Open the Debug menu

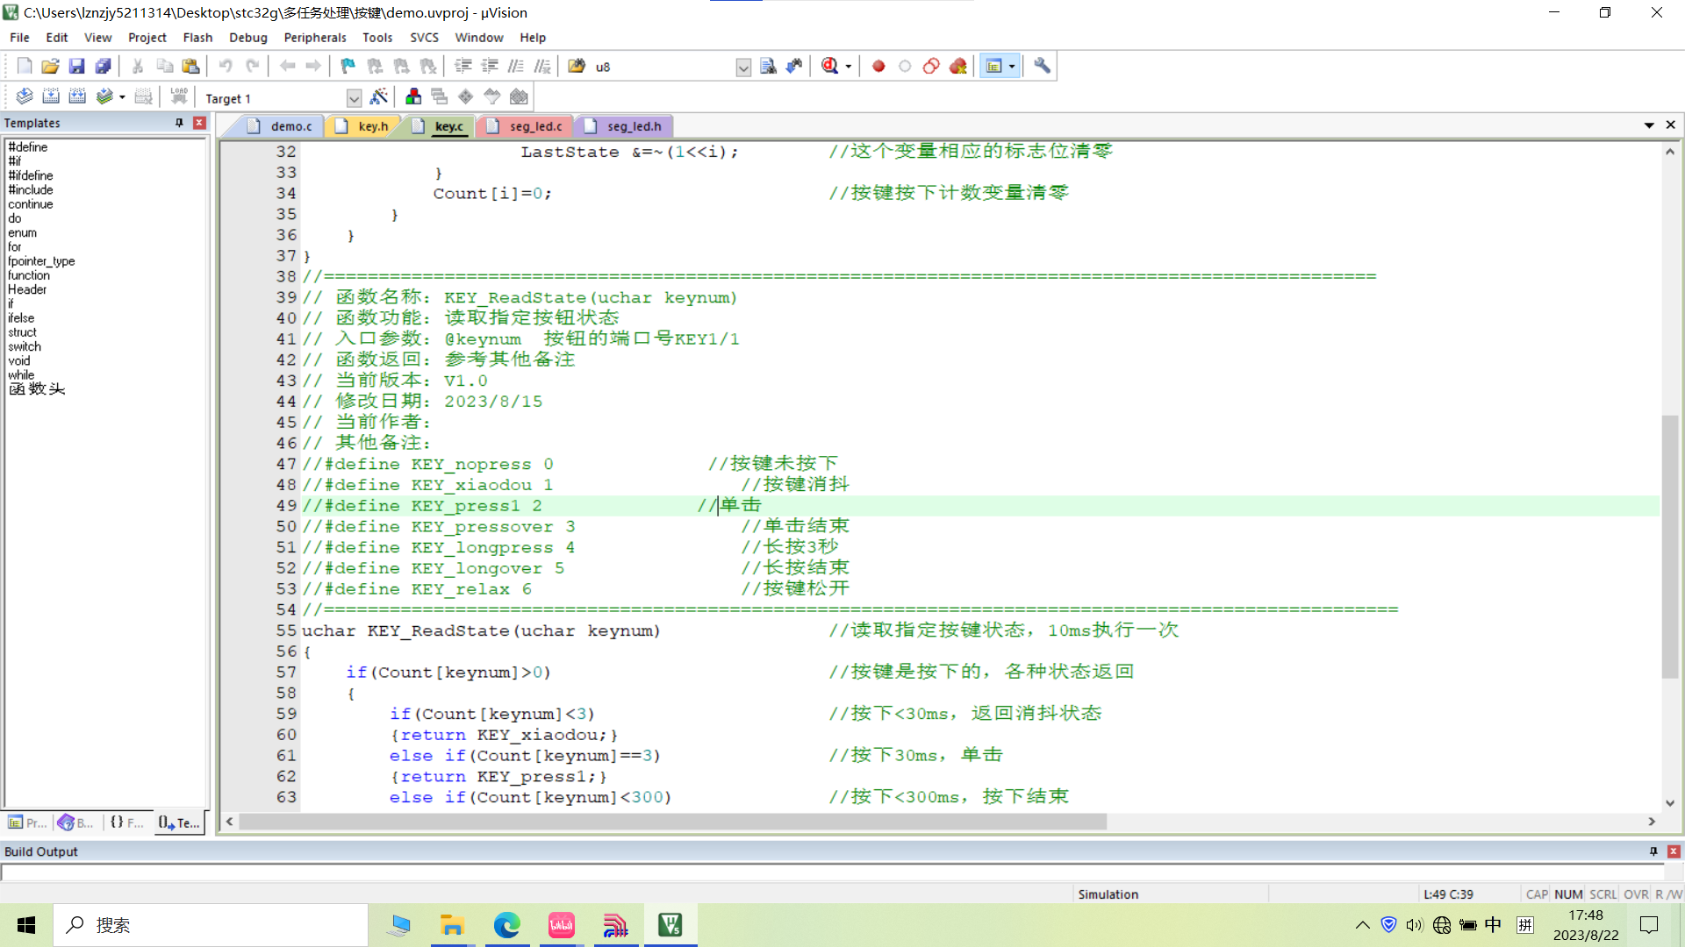pyautogui.click(x=248, y=38)
